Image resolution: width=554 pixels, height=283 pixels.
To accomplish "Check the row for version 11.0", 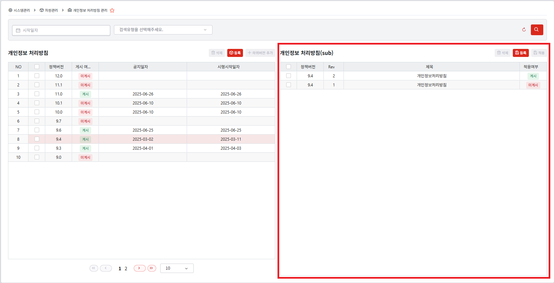I will click(37, 94).
